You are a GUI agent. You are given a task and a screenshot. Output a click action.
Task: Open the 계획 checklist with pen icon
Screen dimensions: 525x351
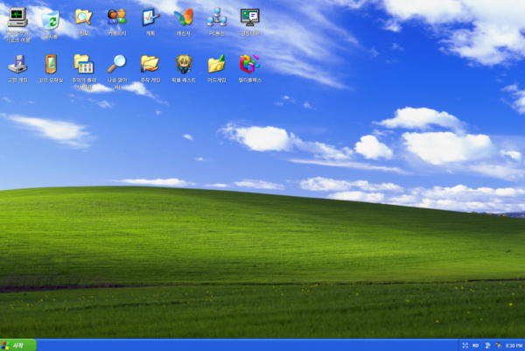pos(150,17)
